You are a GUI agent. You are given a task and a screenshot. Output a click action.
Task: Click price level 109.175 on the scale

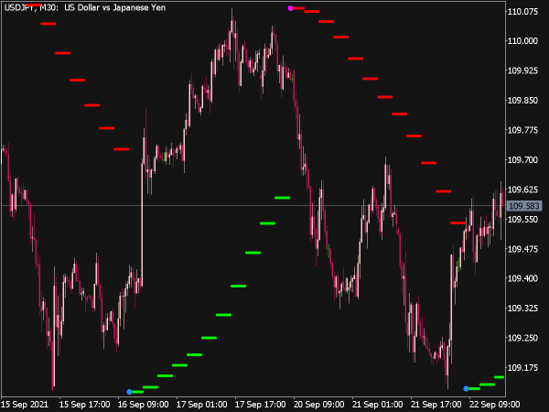[522, 368]
